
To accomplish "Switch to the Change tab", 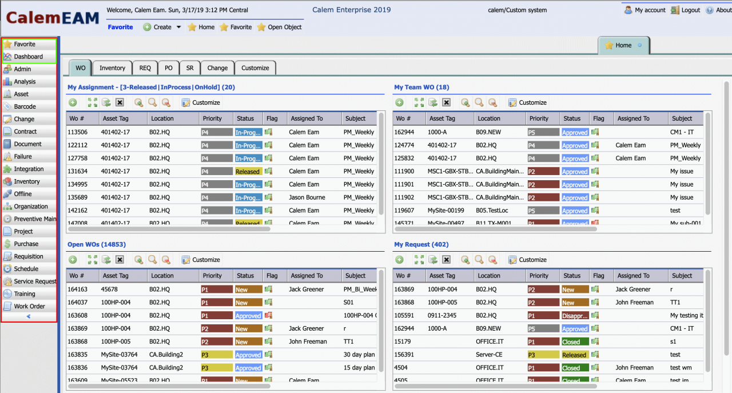I will (217, 68).
